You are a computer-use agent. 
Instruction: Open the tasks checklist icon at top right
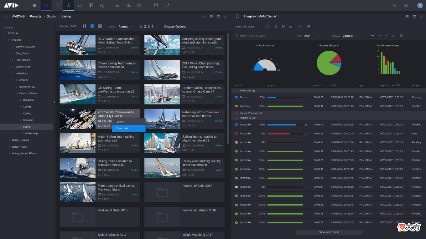[x=395, y=5]
